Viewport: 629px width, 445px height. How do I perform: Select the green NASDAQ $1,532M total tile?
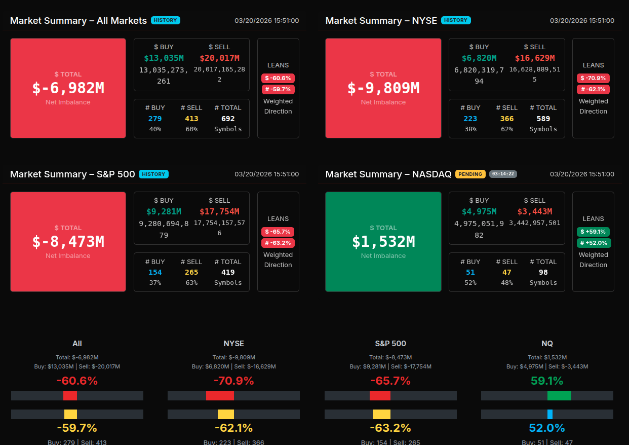(383, 242)
